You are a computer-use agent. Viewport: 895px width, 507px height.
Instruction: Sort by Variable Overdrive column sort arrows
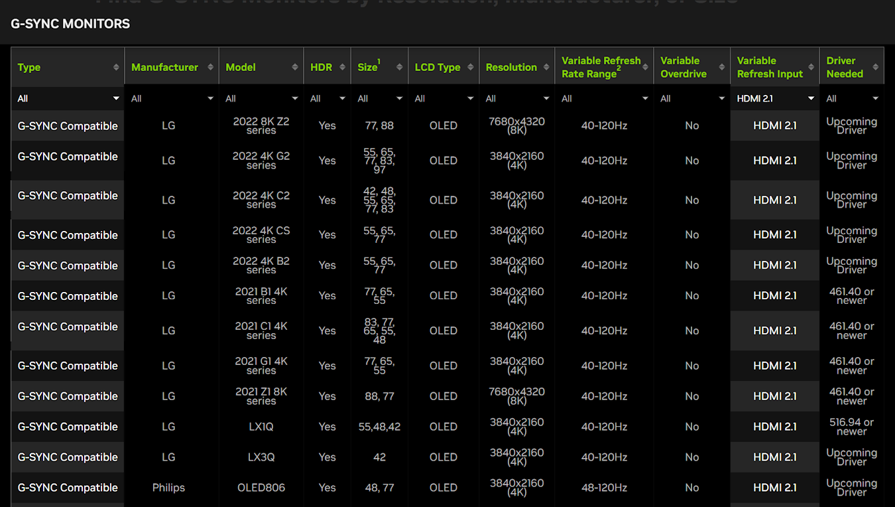722,67
